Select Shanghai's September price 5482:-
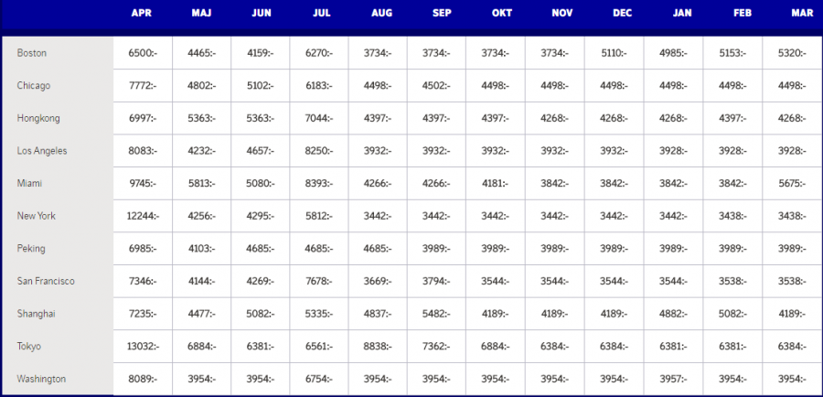 [437, 314]
